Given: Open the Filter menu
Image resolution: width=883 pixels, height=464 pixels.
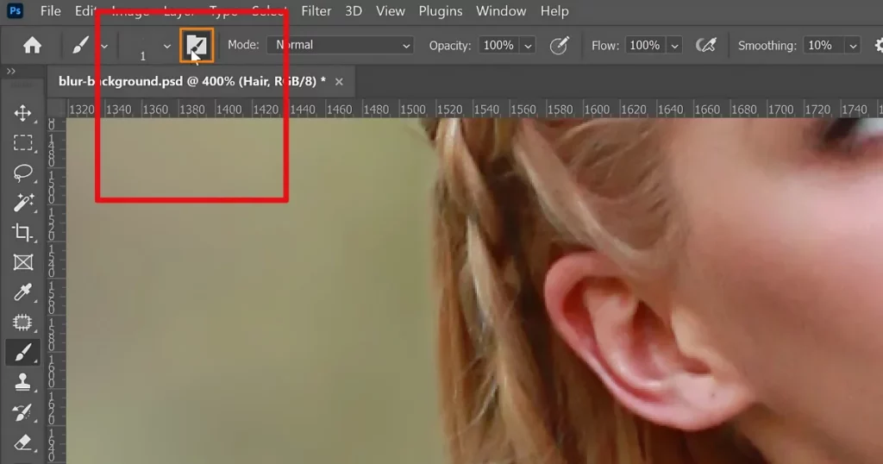Looking at the screenshot, I should pos(316,11).
